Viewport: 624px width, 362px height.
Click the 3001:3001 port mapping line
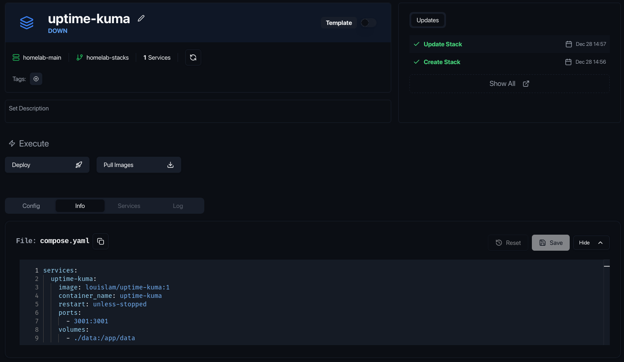point(87,321)
